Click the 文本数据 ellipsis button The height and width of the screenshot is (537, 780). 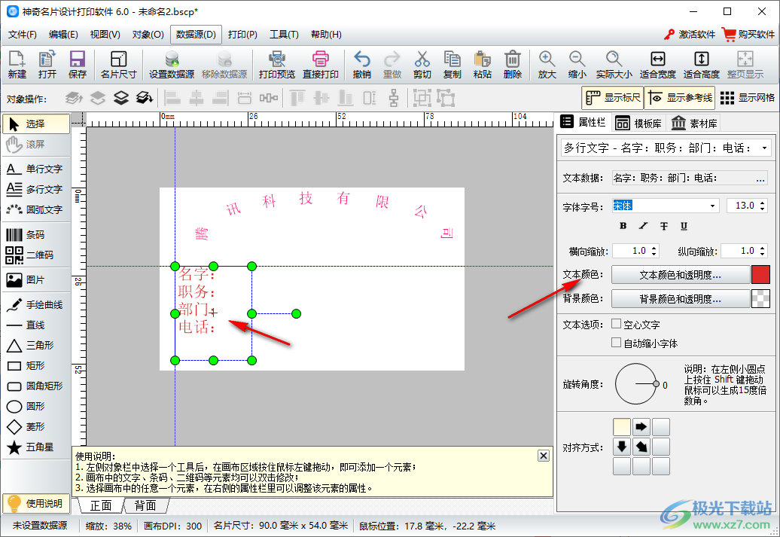point(760,178)
